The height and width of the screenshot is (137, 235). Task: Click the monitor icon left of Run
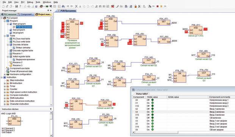150,6
